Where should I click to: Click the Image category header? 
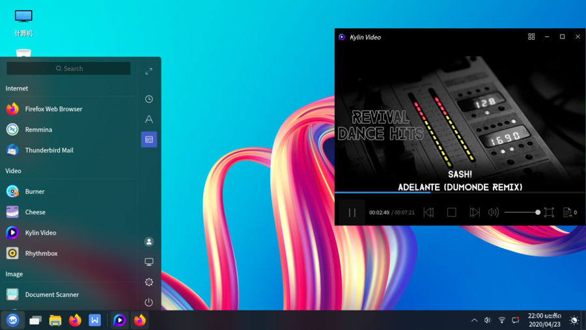pos(14,274)
